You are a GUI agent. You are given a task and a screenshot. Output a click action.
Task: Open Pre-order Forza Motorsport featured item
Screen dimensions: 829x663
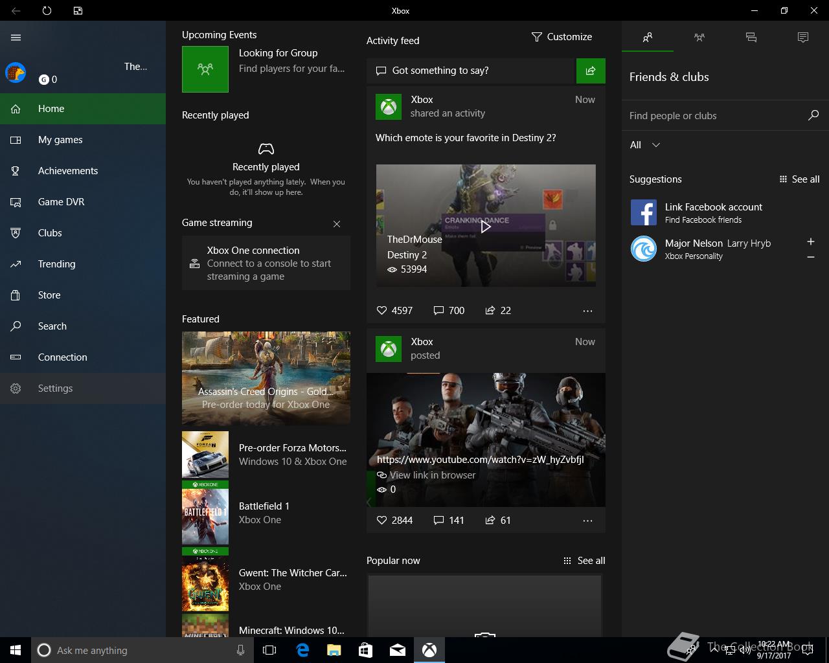pyautogui.click(x=266, y=455)
